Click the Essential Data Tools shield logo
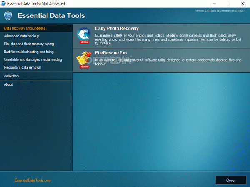 [x=8, y=16]
